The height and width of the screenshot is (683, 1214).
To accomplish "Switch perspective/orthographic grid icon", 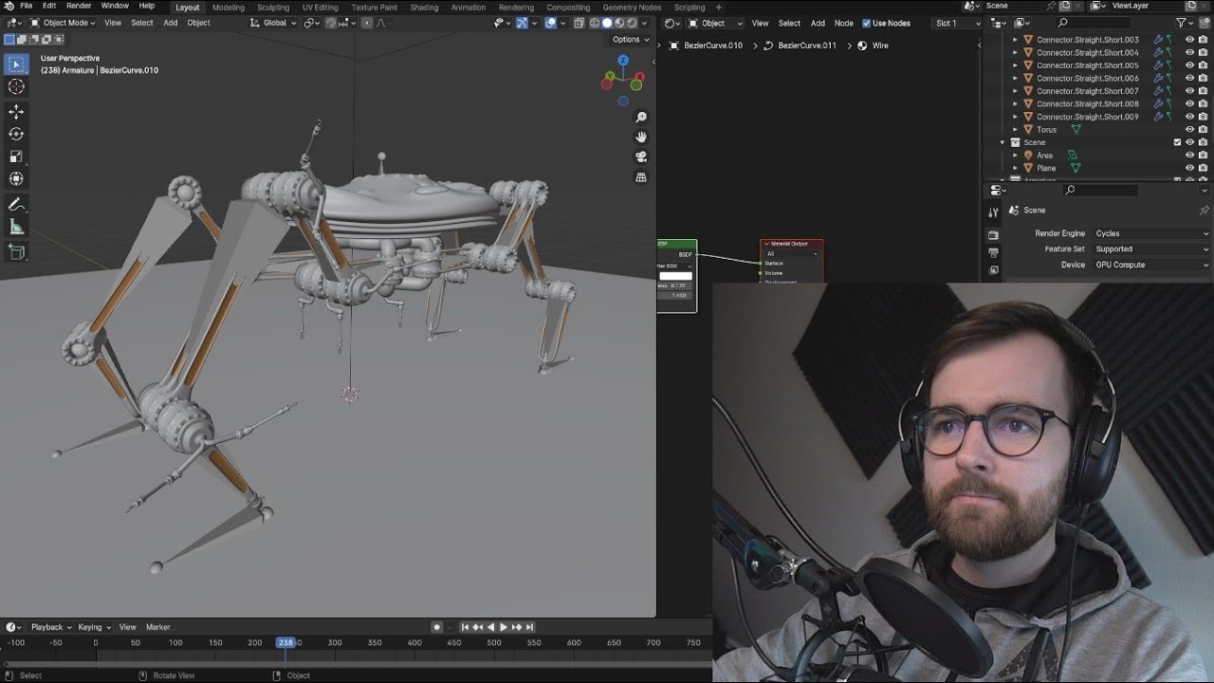I will (641, 177).
